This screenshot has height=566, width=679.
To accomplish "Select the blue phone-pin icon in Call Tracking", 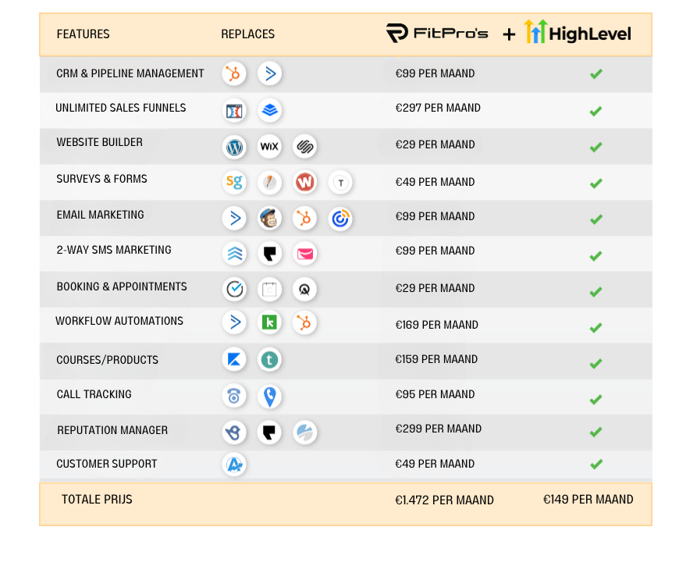I will [x=269, y=397].
